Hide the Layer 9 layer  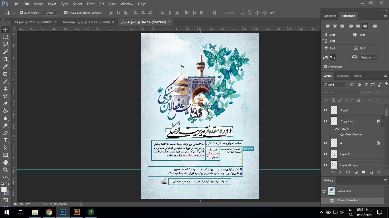point(325,154)
